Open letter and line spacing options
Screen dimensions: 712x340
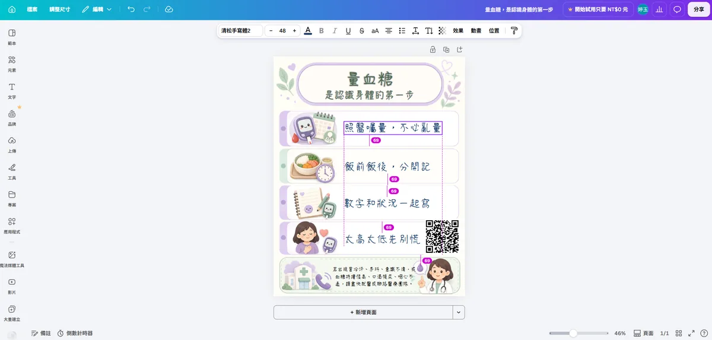(416, 31)
